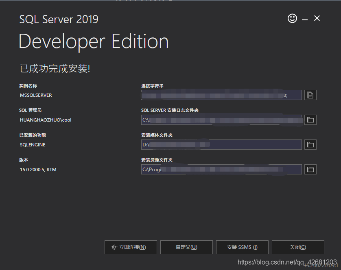Click 立即连接(N) to connect now
Image resolution: width=341 pixels, height=270 pixels.
tap(131, 247)
